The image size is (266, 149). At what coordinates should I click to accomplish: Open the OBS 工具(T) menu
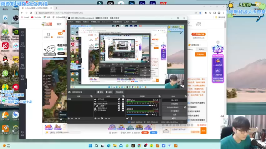(127, 22)
